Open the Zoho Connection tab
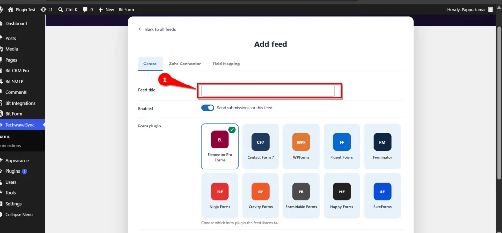The height and width of the screenshot is (233, 502). tap(185, 64)
